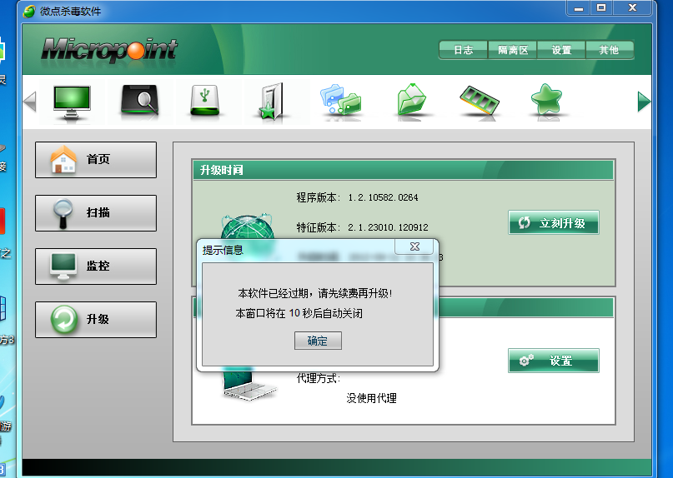The height and width of the screenshot is (478, 673).
Task: Click the 立刻升级 upgrade now button
Action: (x=553, y=222)
